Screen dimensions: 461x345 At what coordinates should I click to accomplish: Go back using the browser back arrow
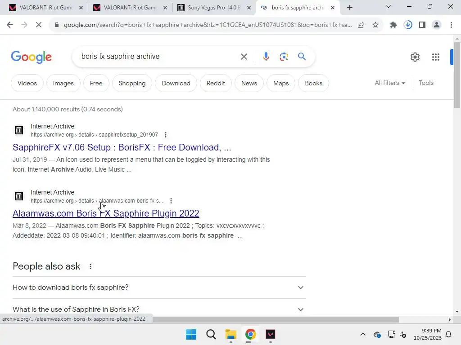click(x=10, y=25)
